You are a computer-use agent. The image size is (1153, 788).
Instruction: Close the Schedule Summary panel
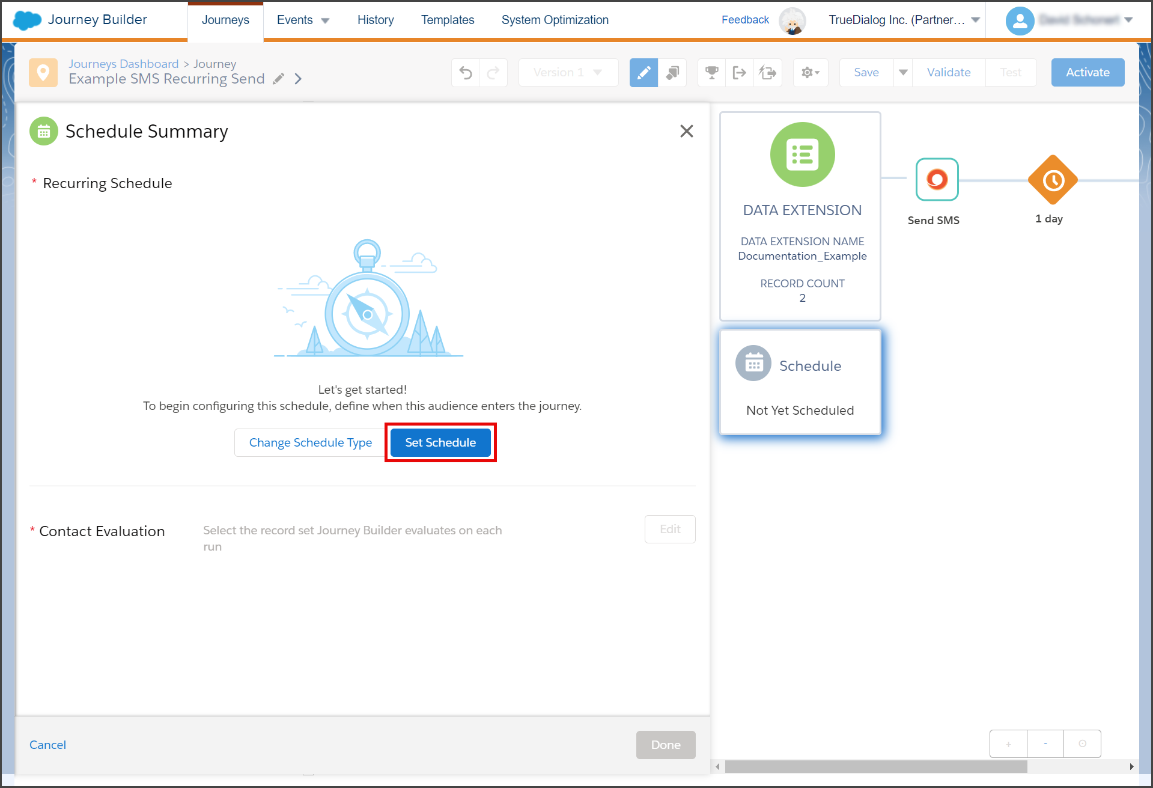[687, 131]
